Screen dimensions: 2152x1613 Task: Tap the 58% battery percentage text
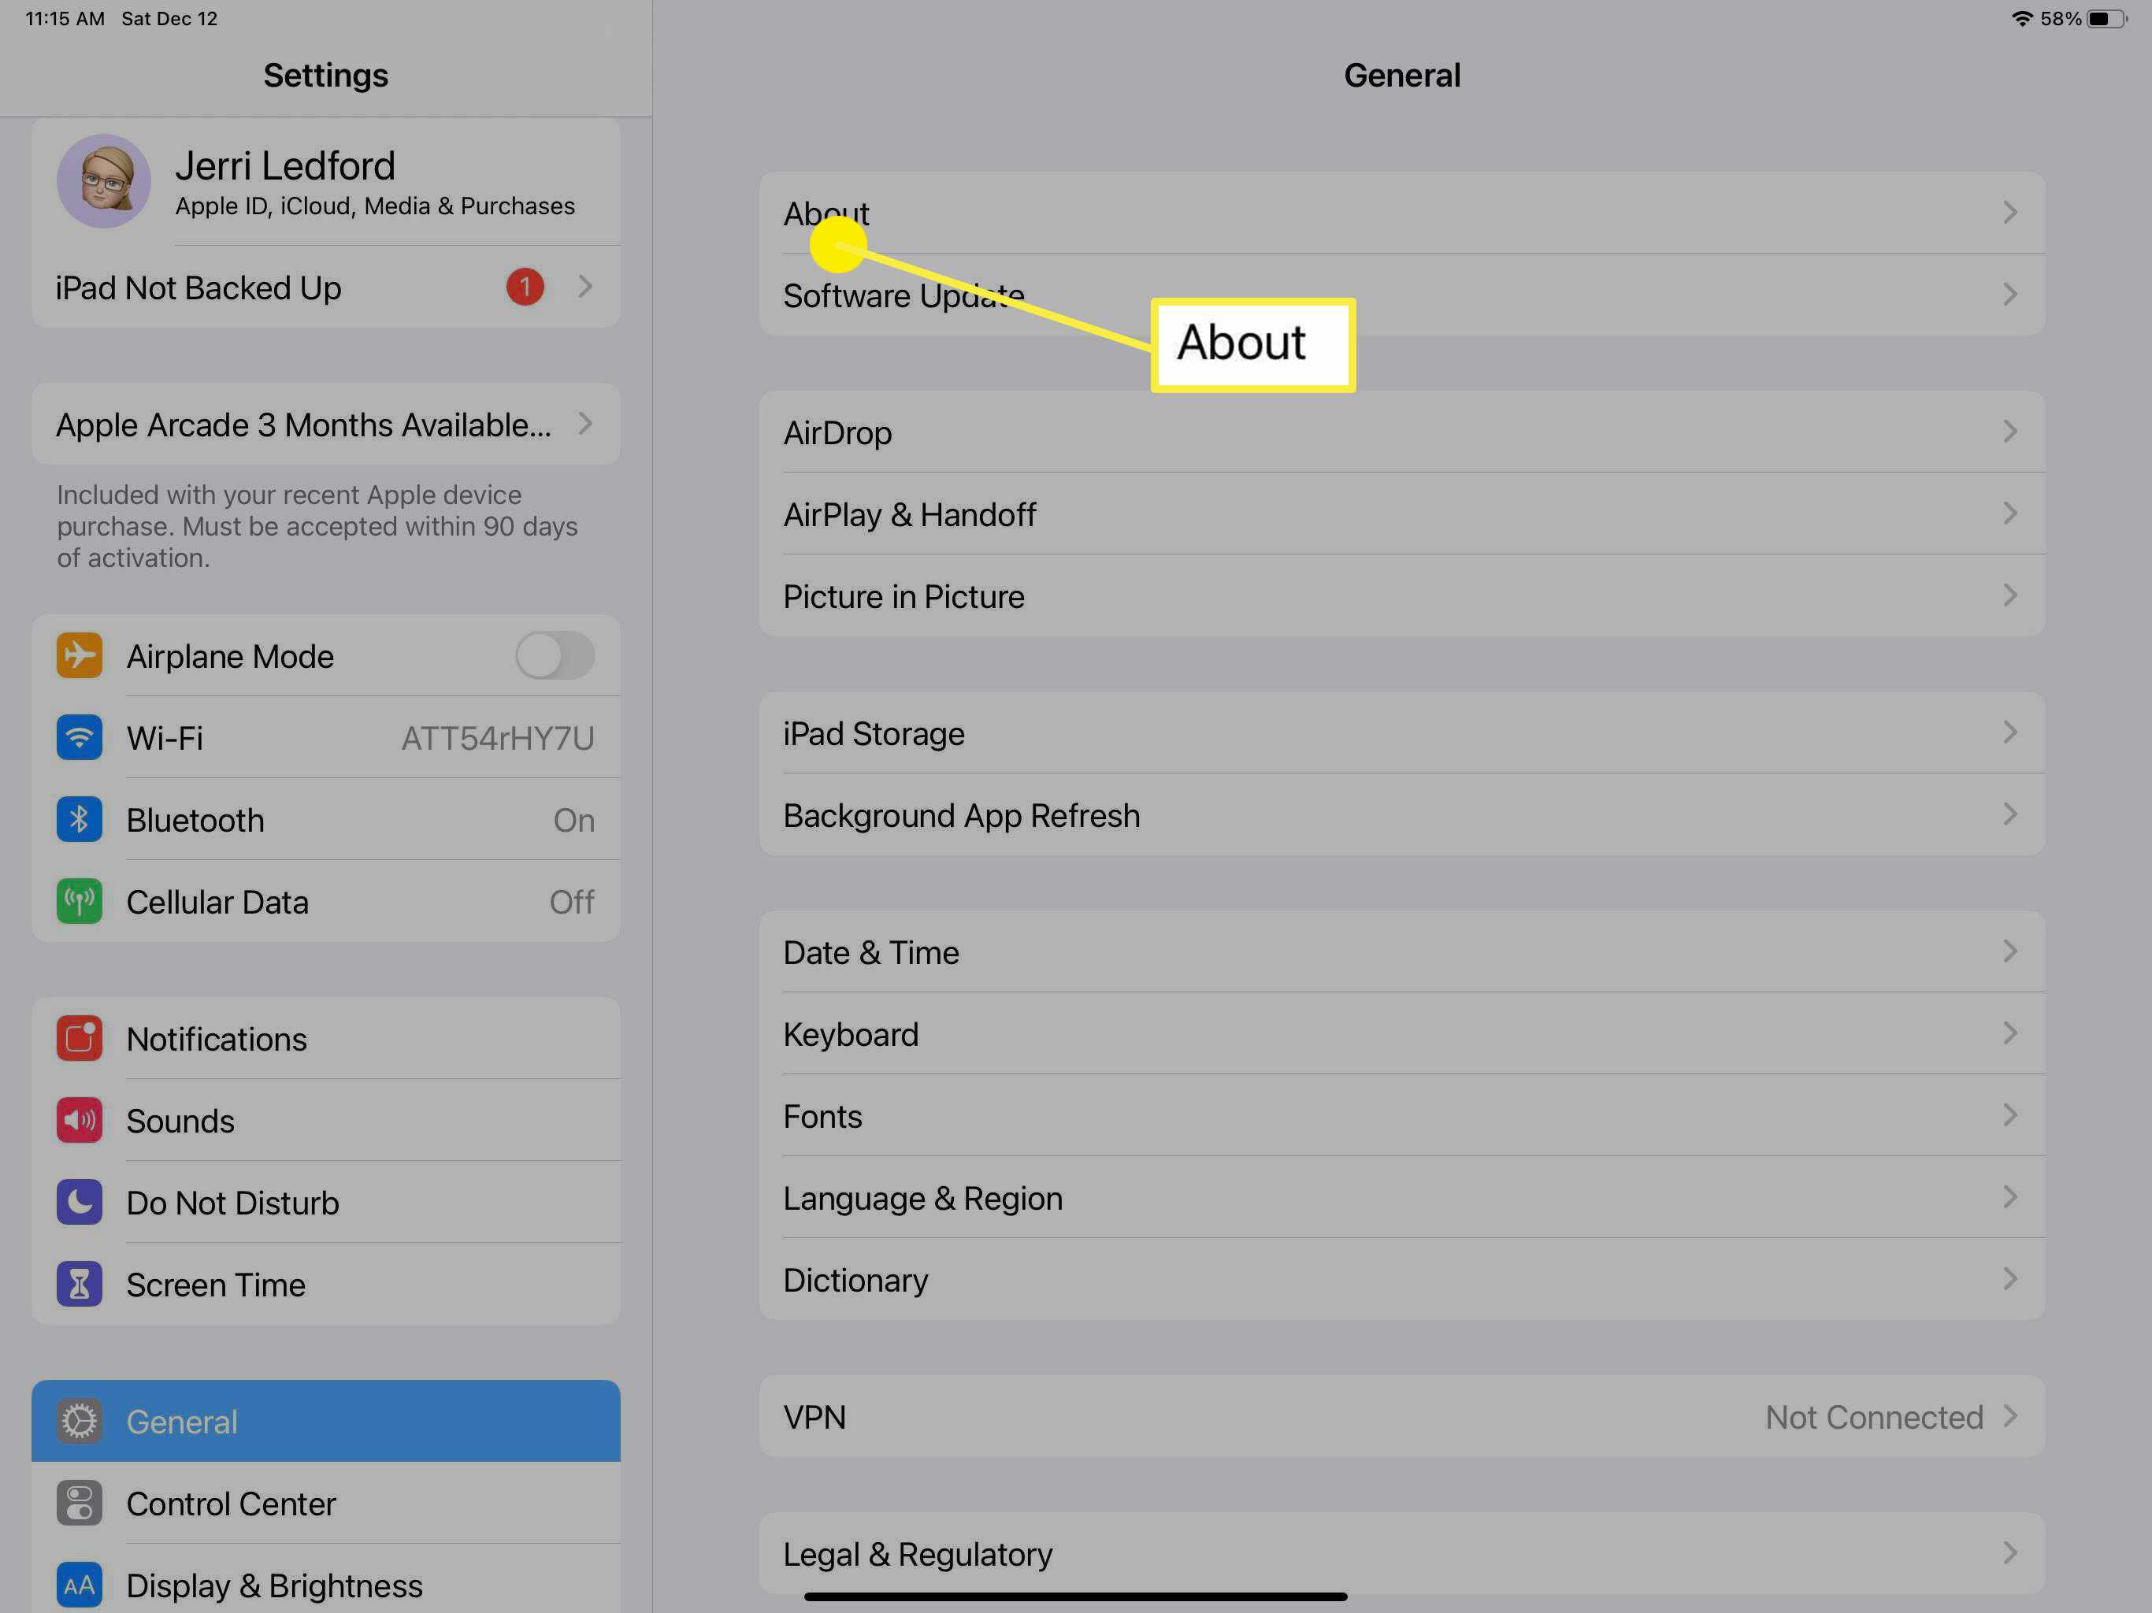point(2061,18)
